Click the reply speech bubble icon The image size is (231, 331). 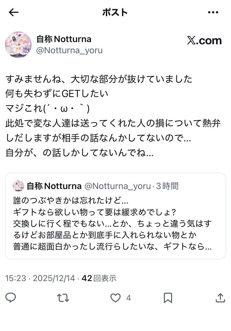(x=11, y=298)
